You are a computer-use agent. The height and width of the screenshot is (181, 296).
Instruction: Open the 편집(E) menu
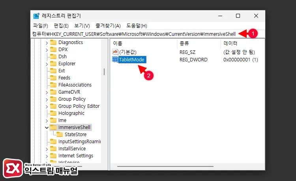coord(61,26)
